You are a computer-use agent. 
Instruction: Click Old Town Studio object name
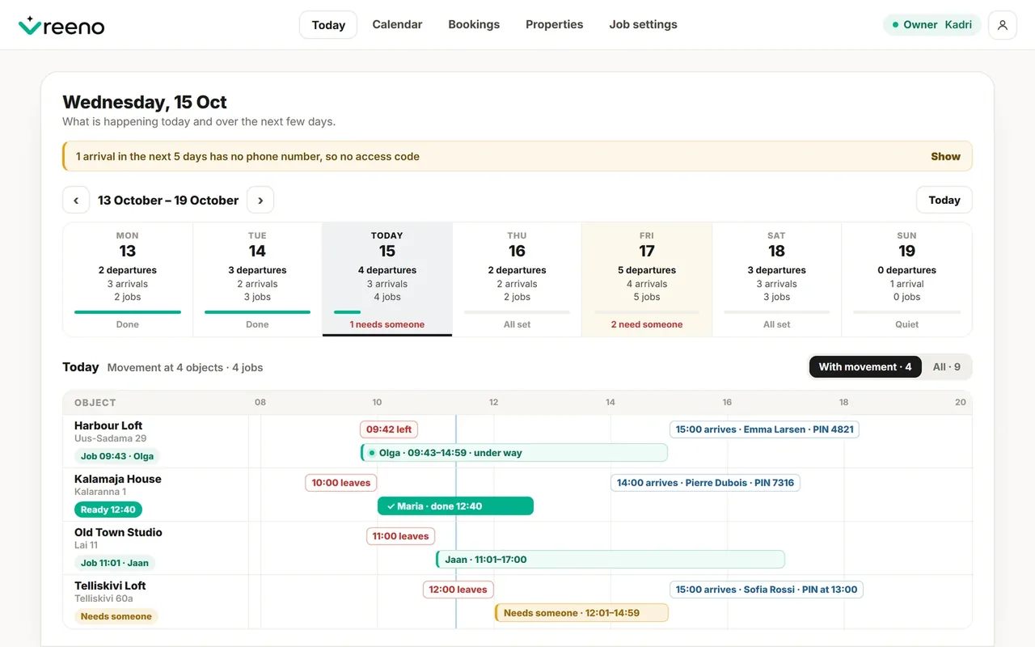118,532
